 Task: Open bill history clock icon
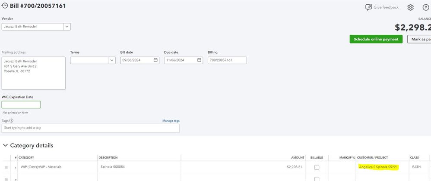coord(5,6)
